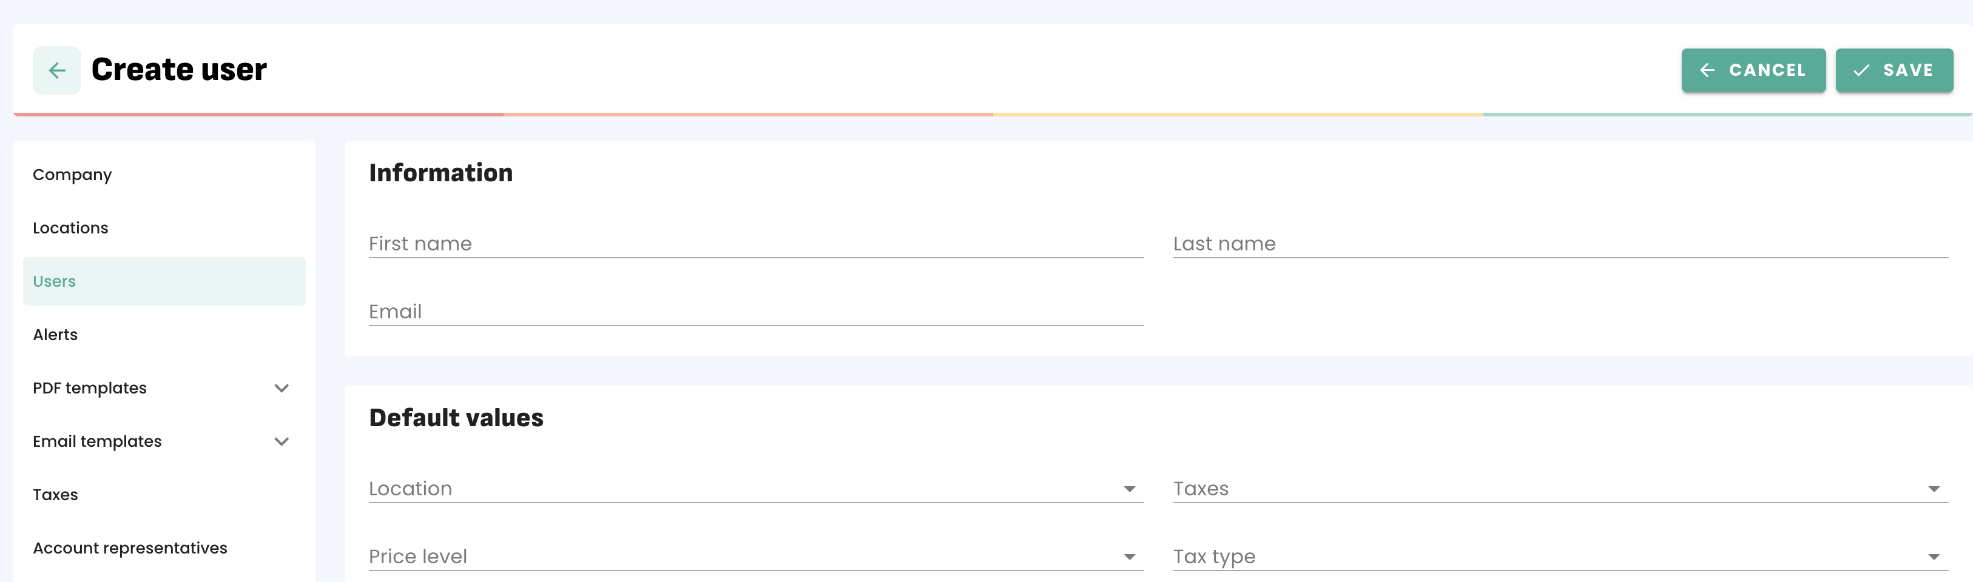Expand the Email templates chevron
The image size is (1973, 582).
pyautogui.click(x=281, y=442)
